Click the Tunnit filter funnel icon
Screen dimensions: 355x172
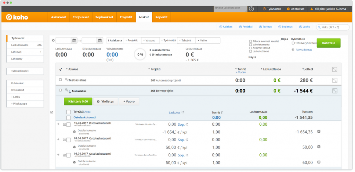[222, 113]
